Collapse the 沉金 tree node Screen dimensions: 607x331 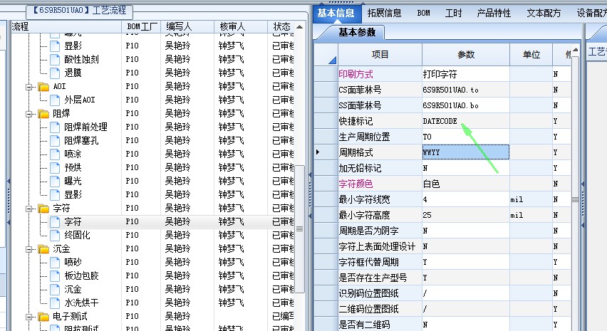point(29,249)
